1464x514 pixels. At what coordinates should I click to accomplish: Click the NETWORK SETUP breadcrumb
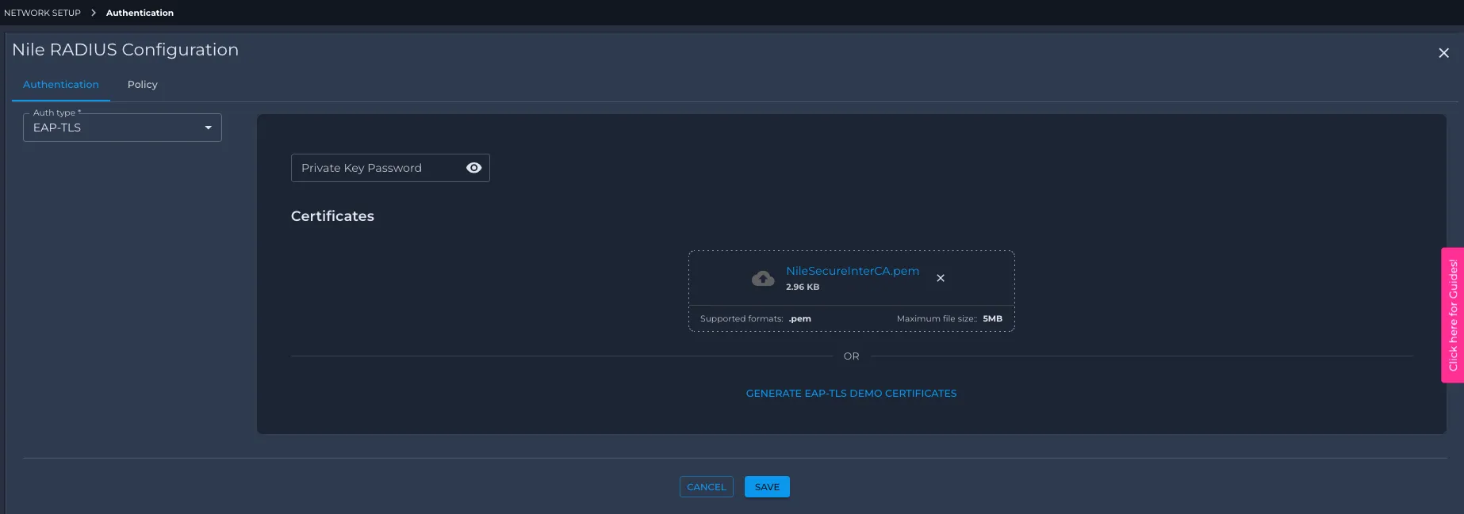43,13
